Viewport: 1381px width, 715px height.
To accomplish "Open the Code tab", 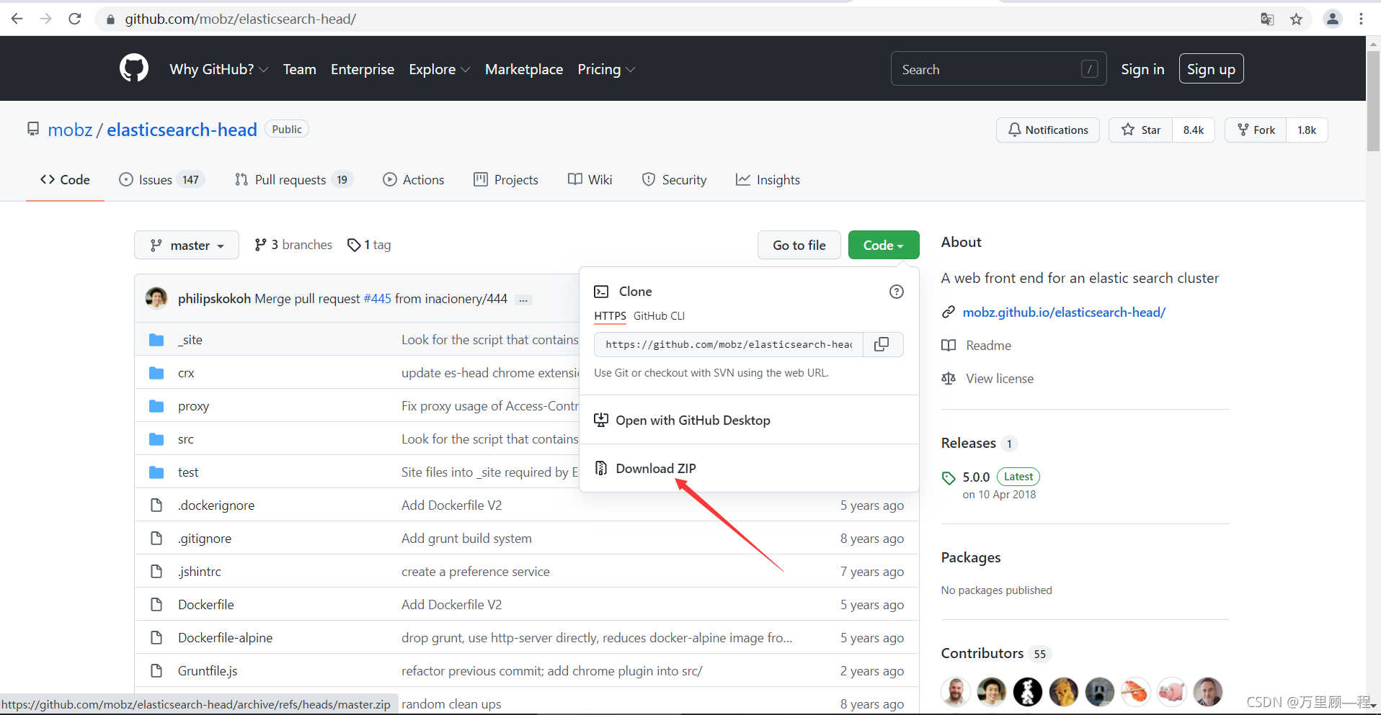I will click(x=65, y=180).
